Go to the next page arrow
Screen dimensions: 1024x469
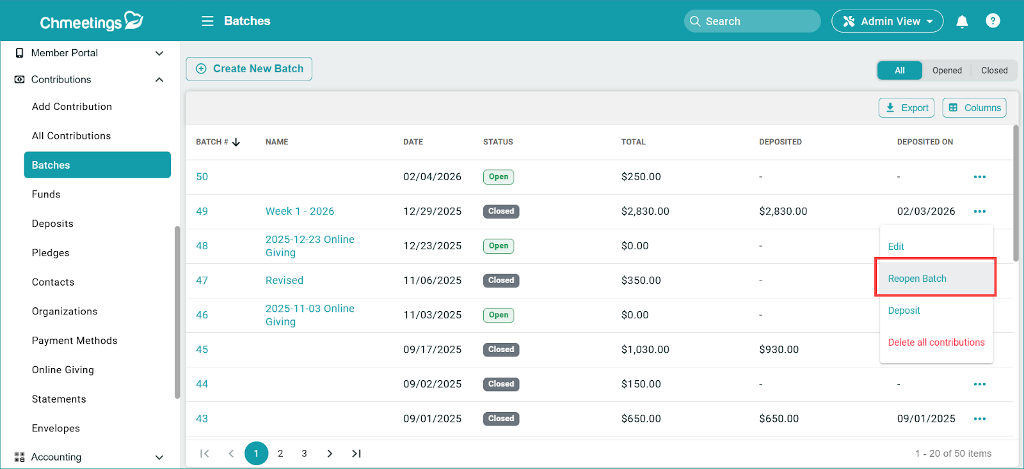click(330, 454)
